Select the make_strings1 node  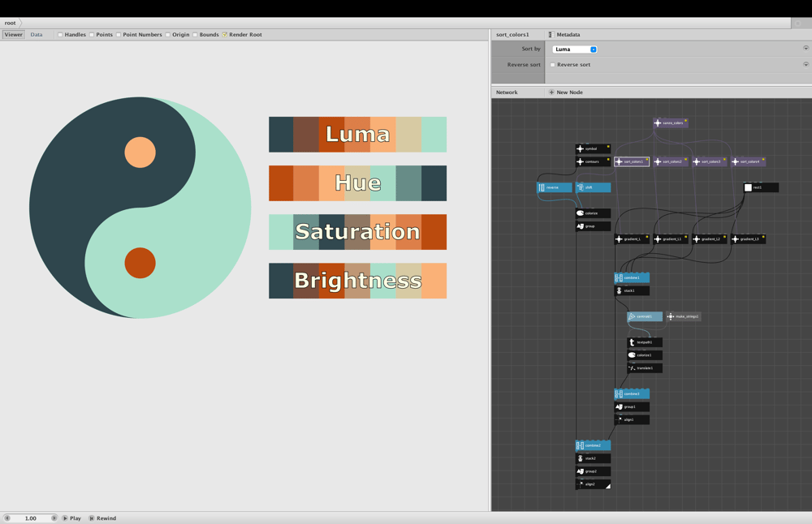(x=684, y=316)
